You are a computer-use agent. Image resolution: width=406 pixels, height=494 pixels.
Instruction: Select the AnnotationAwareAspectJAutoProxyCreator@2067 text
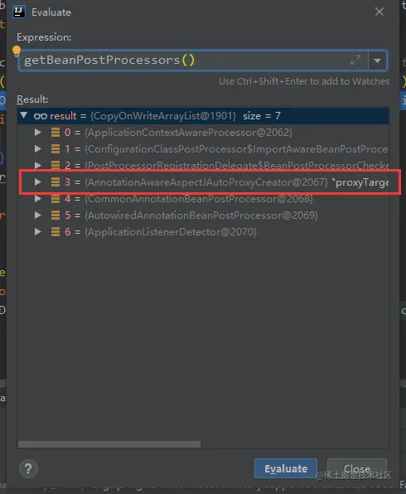point(206,182)
